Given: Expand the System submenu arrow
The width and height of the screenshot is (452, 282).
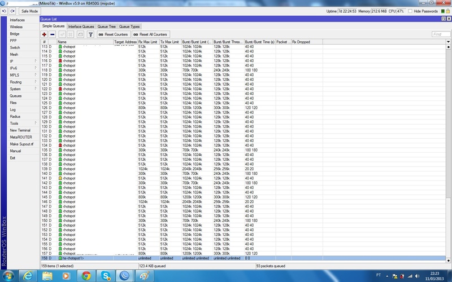Looking at the screenshot, I should tap(36, 89).
